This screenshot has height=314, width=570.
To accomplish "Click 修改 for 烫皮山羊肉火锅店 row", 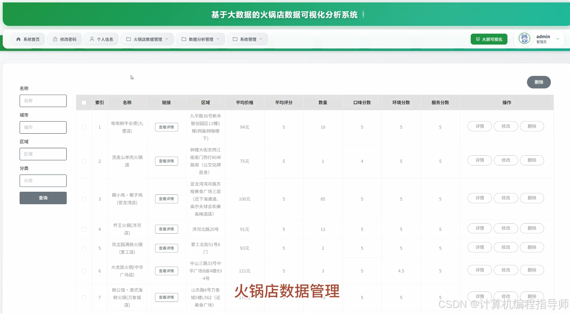I will click(x=506, y=160).
